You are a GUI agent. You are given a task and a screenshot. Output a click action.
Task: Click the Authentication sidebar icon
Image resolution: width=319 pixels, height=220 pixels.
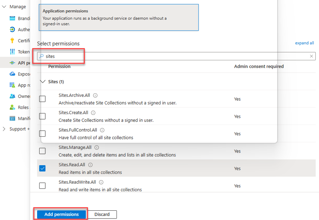coord(13,29)
